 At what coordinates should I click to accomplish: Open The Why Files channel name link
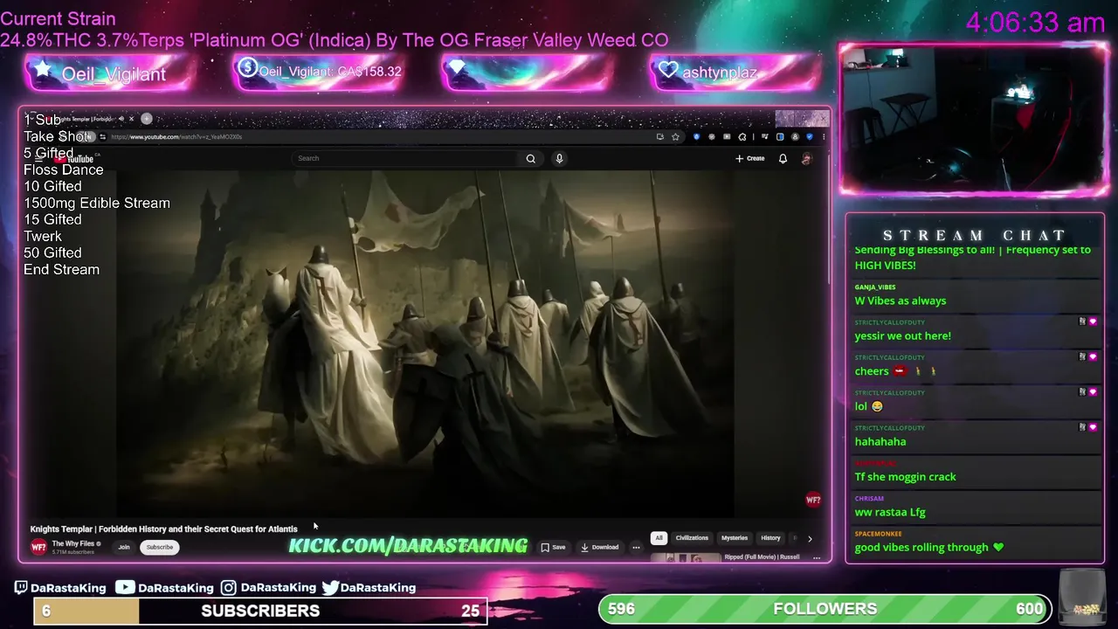pyautogui.click(x=73, y=543)
